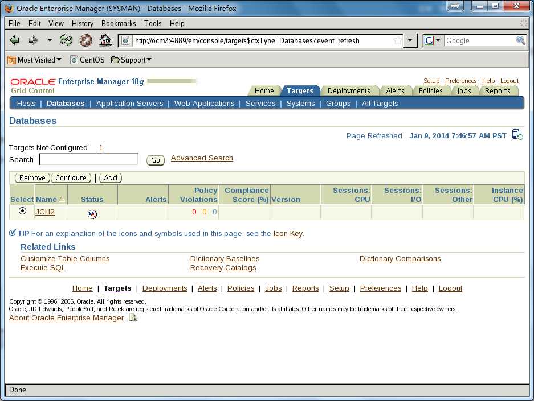Go forward with the forward arrow
This screenshot has width=534, height=401.
click(x=33, y=40)
